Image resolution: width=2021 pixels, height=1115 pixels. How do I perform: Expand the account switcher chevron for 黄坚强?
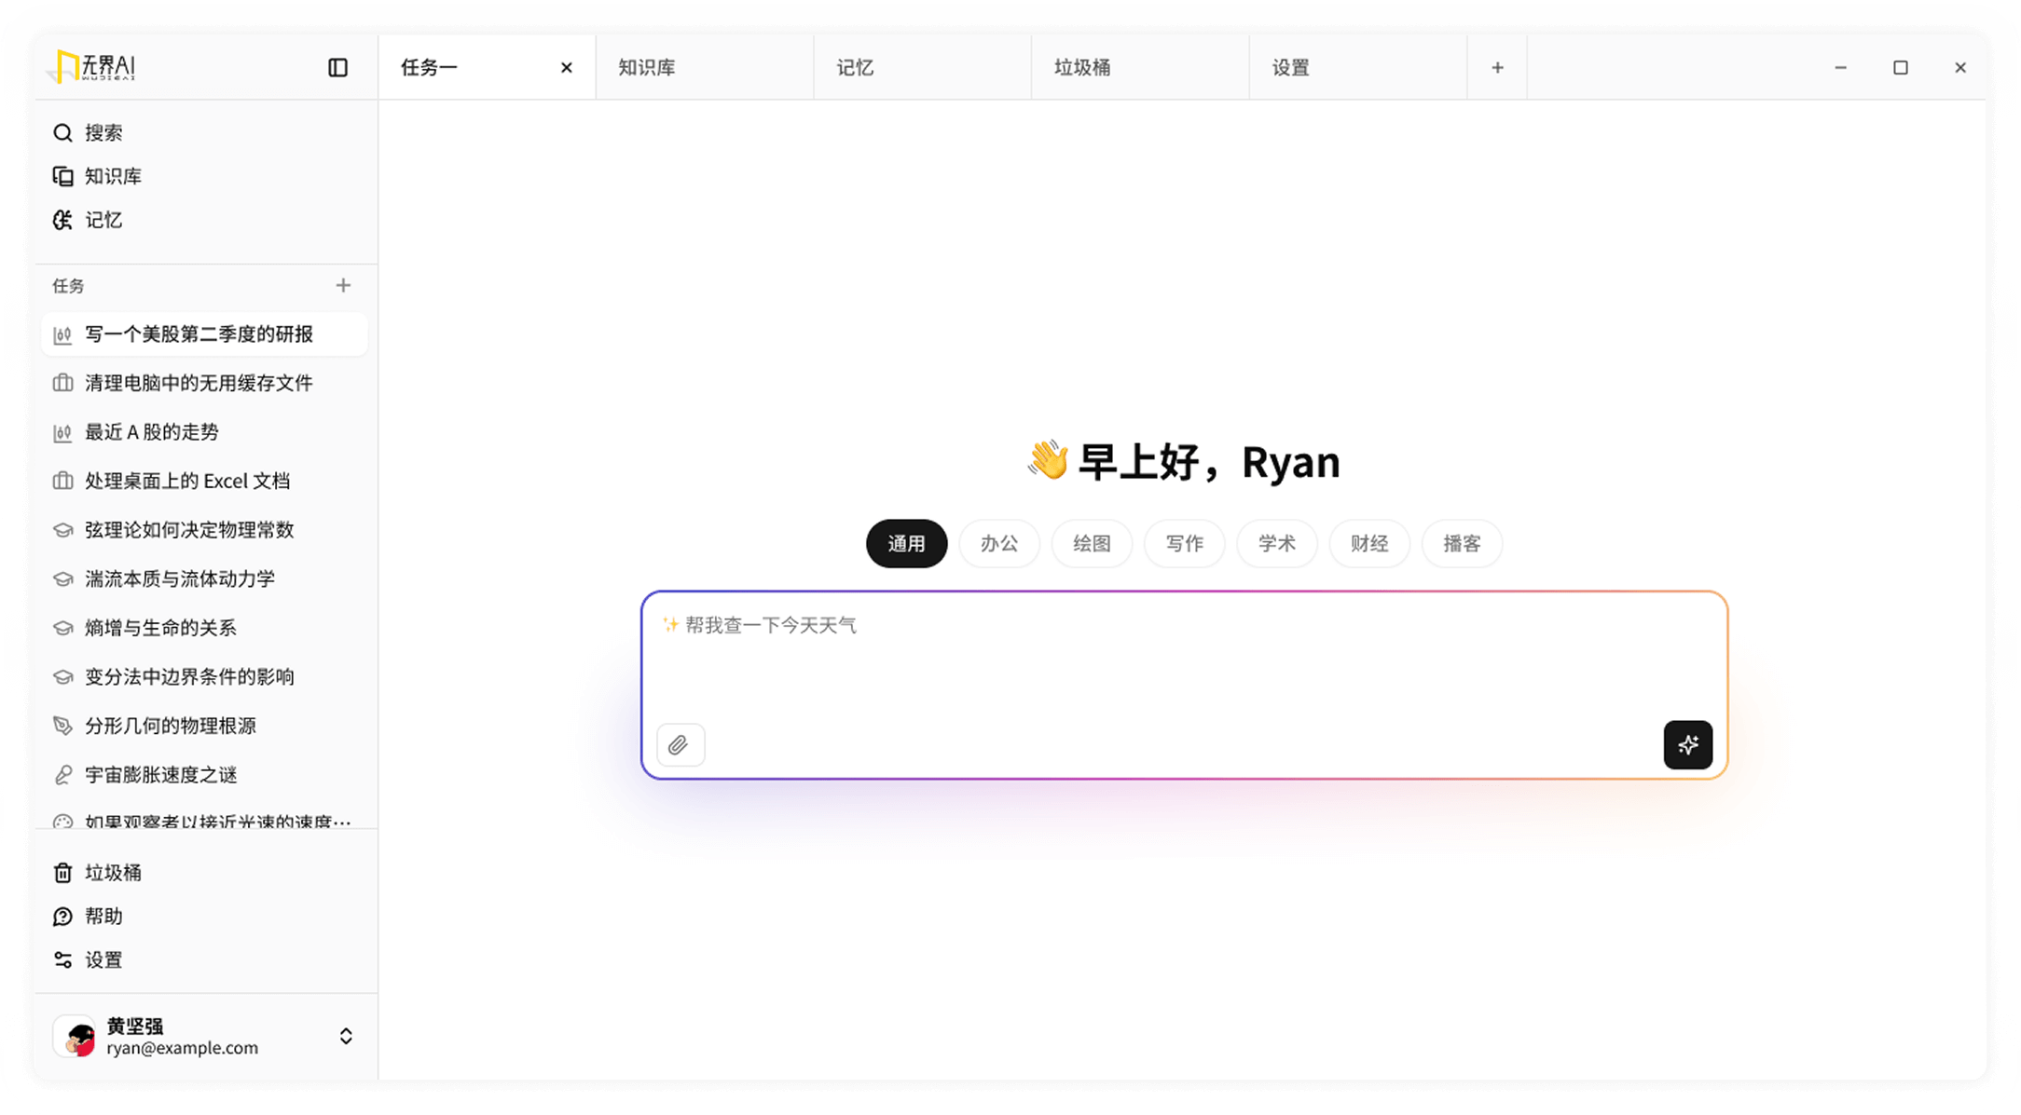pos(346,1037)
